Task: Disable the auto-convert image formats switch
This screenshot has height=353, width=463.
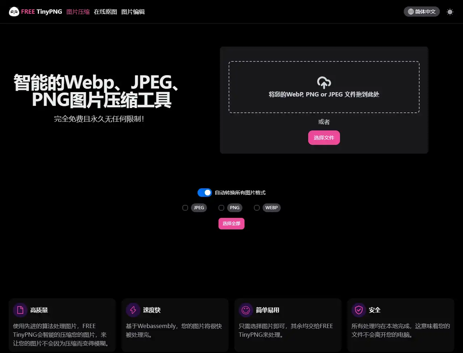Action: pos(204,193)
